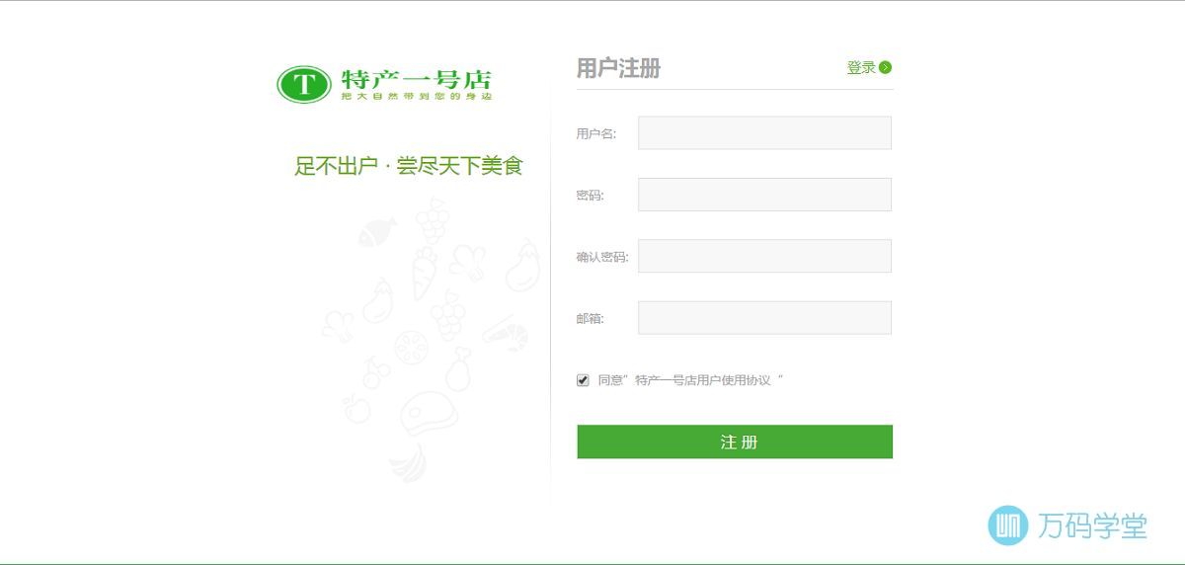Click the fish illustration in background

tap(376, 232)
